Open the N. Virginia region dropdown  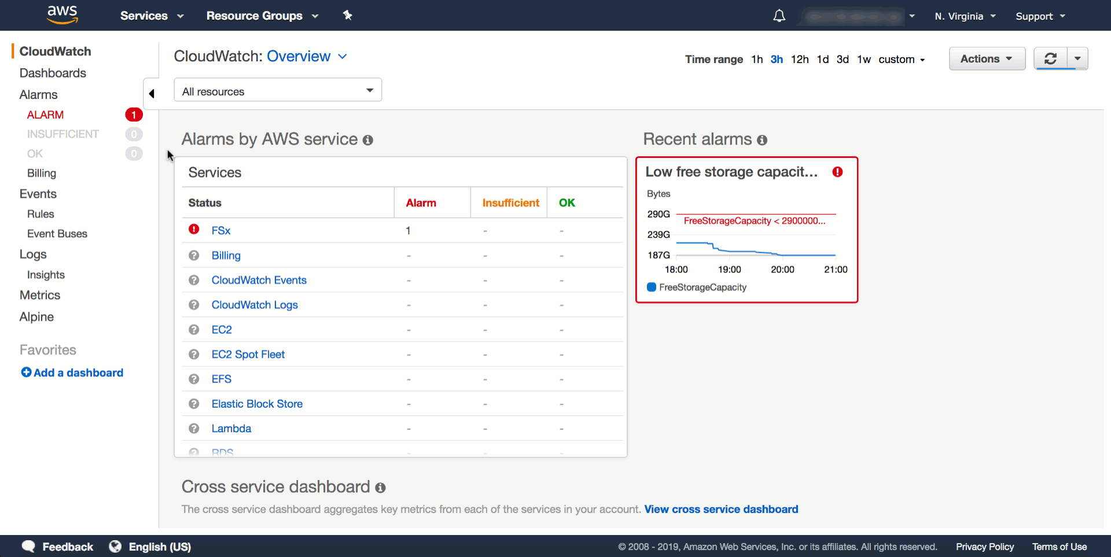point(965,16)
